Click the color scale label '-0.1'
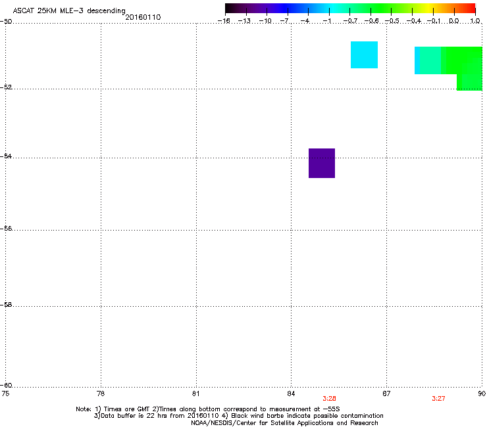The image size is (487, 427). pyautogui.click(x=434, y=21)
